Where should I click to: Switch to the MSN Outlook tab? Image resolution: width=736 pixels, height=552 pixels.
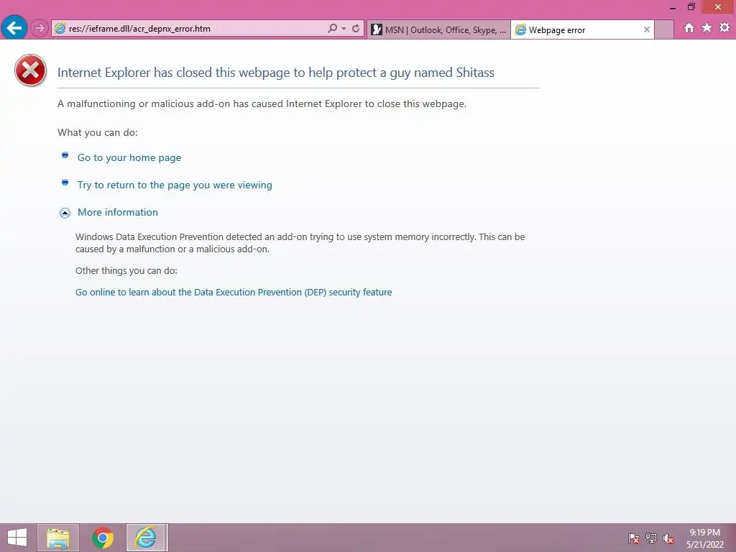pos(439,29)
